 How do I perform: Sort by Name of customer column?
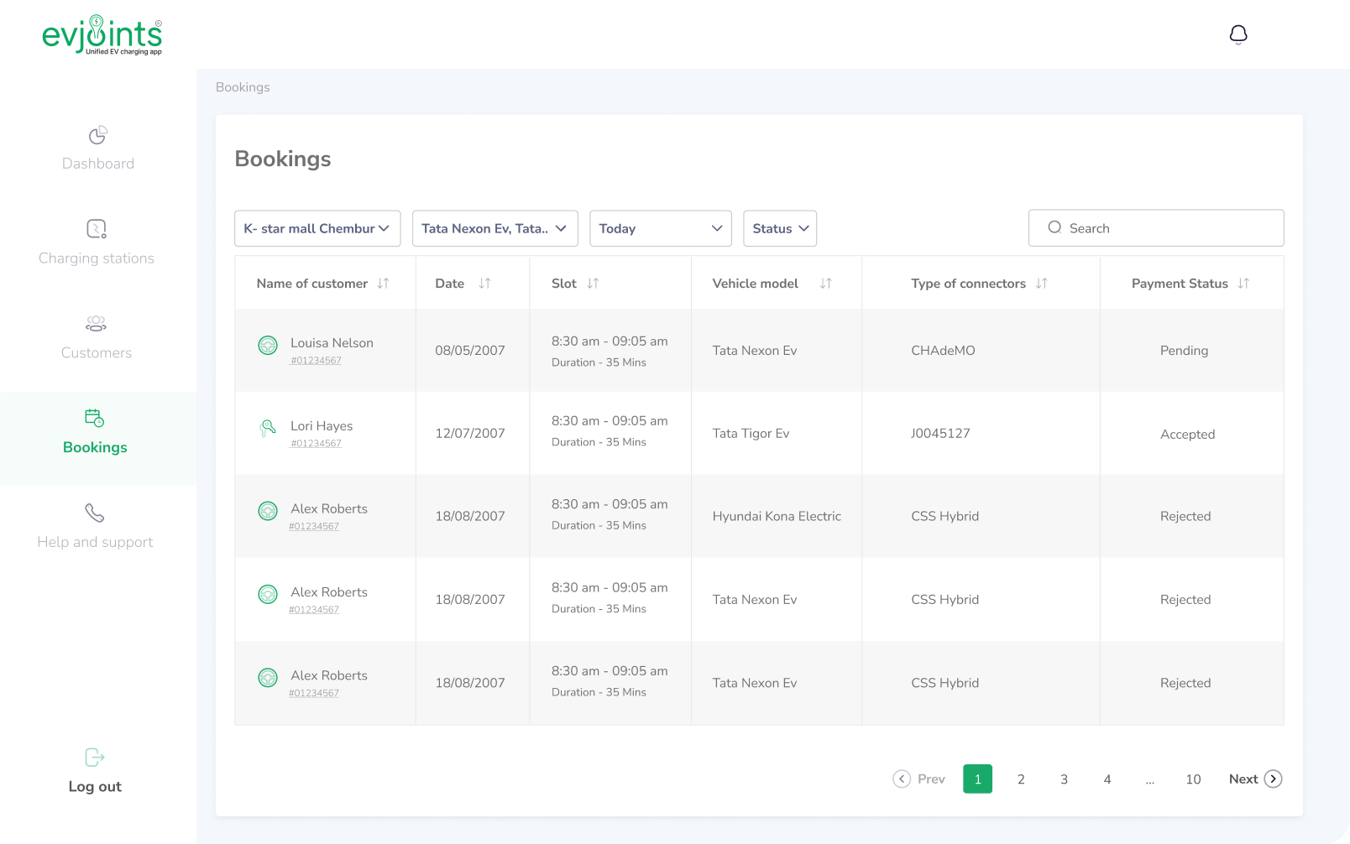point(383,284)
